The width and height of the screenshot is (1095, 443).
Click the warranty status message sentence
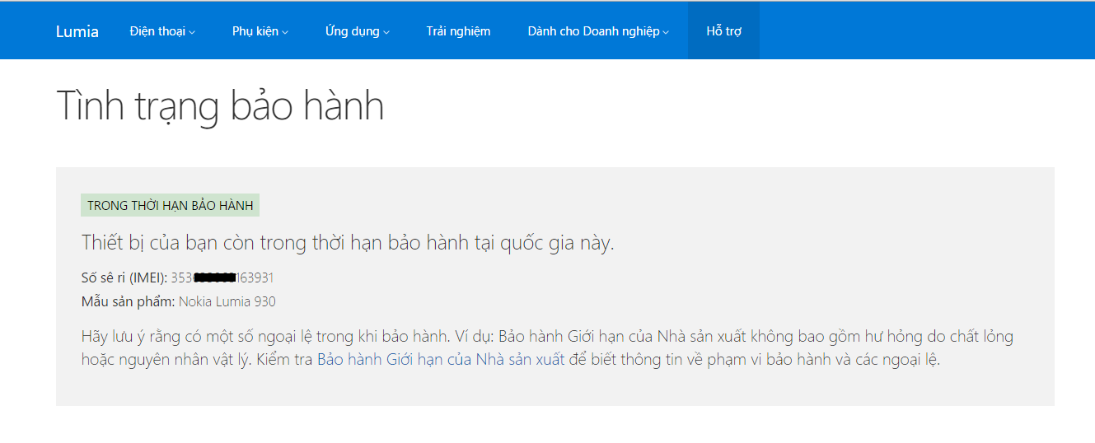coord(348,243)
